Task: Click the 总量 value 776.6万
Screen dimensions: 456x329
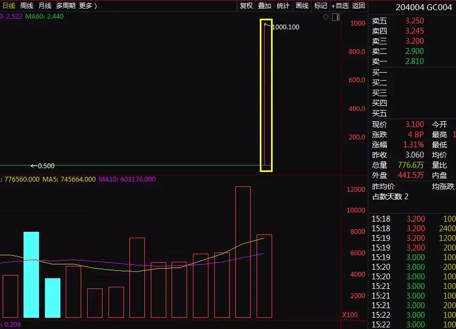Action: tap(411, 165)
